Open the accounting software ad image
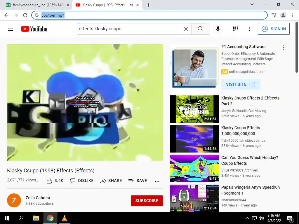Image resolution: width=299 pixels, height=224 pixels. [x=194, y=68]
